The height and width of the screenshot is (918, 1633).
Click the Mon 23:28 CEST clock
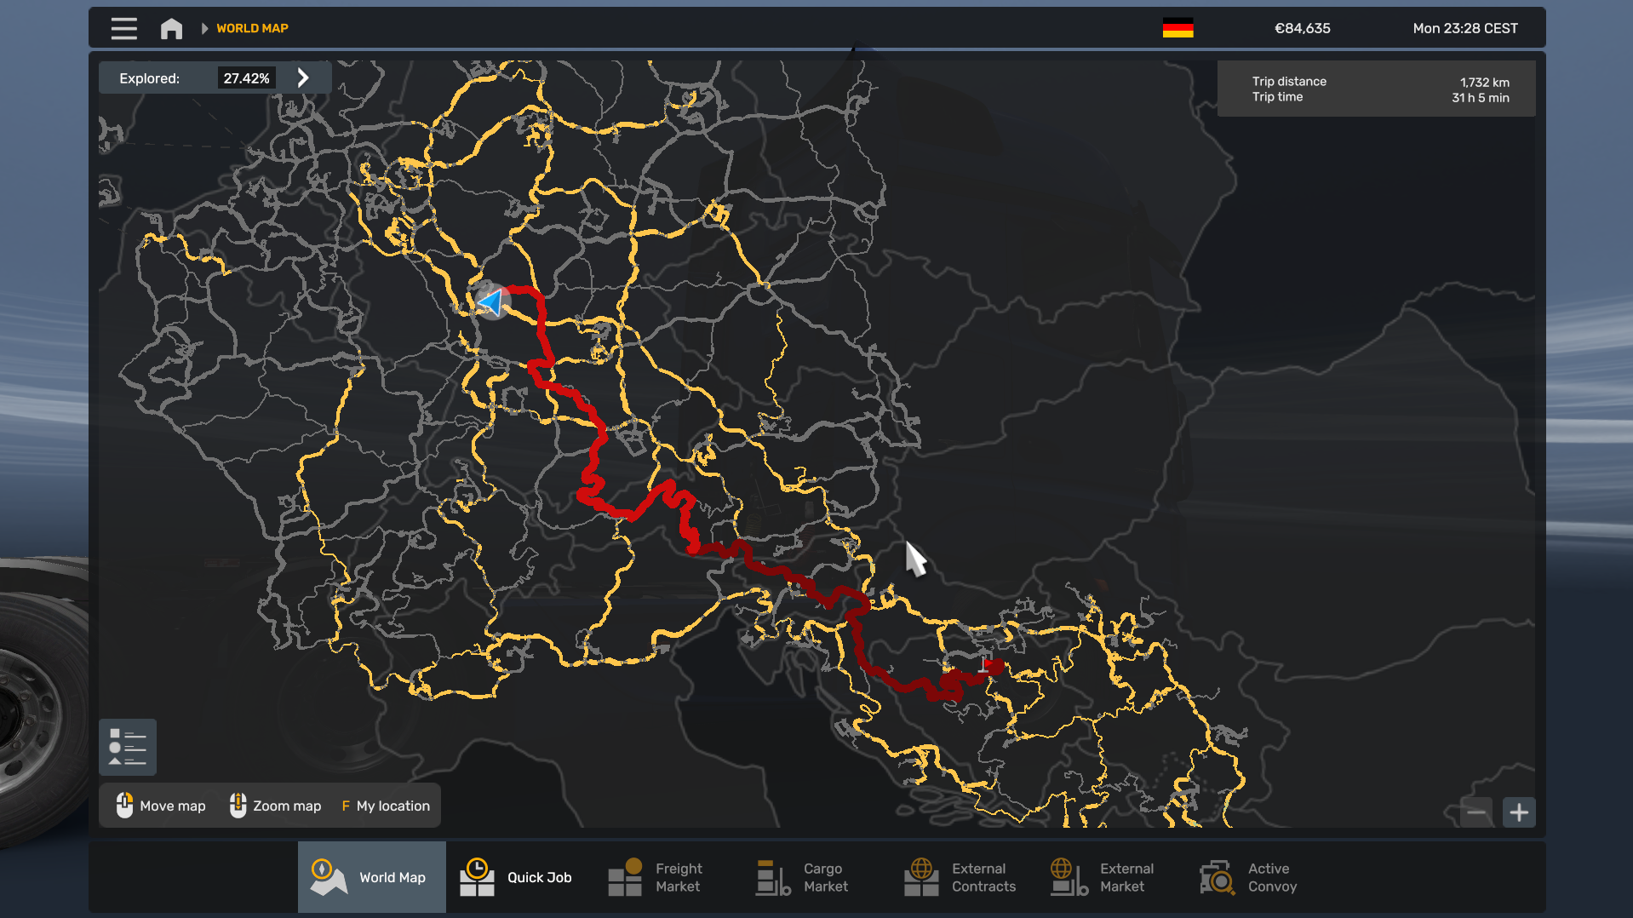(x=1464, y=28)
